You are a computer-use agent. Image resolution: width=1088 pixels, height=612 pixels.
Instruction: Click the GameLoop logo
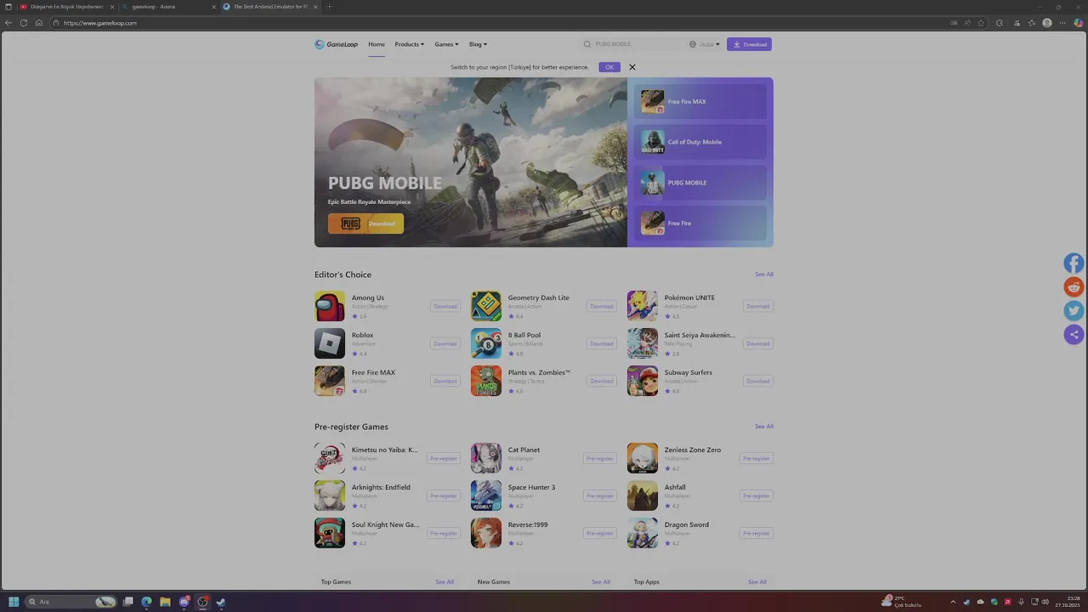pyautogui.click(x=337, y=44)
